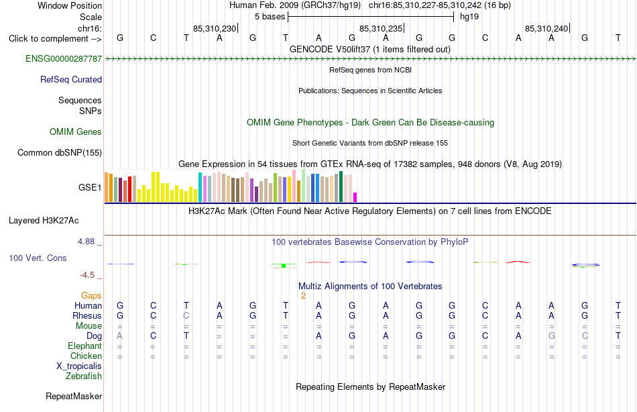Click the Common dbSNP(155) label
This screenshot has width=637, height=412.
point(59,152)
